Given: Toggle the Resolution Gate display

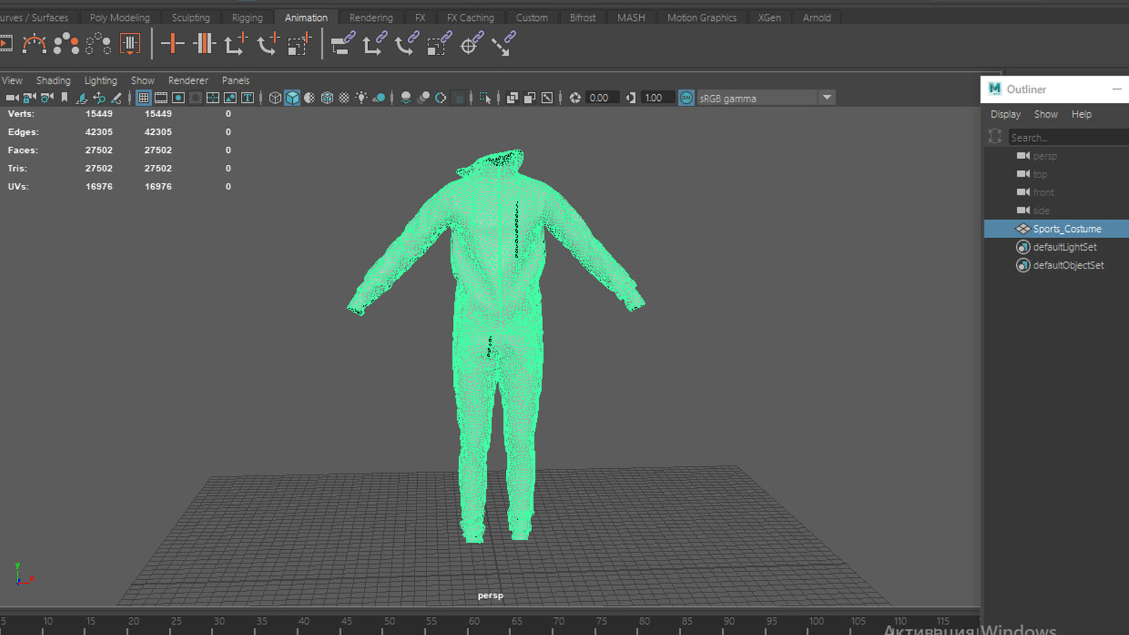Looking at the screenshot, I should click(178, 98).
